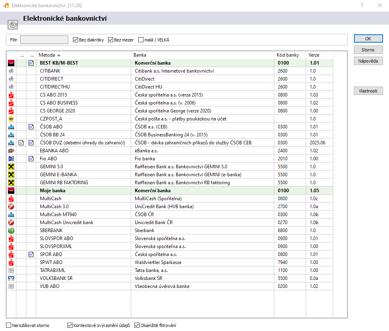Click the Sparkasse logo beside SPWT ABO

(x=11, y=262)
